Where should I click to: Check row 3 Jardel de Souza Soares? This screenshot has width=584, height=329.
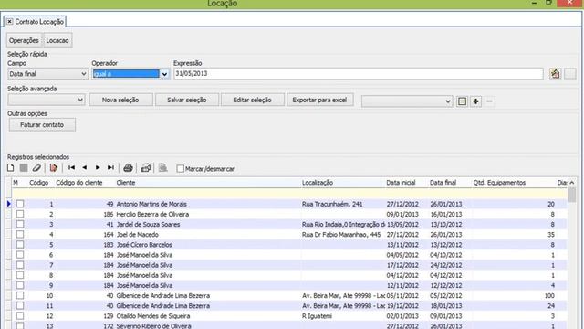pyautogui.click(x=20, y=224)
